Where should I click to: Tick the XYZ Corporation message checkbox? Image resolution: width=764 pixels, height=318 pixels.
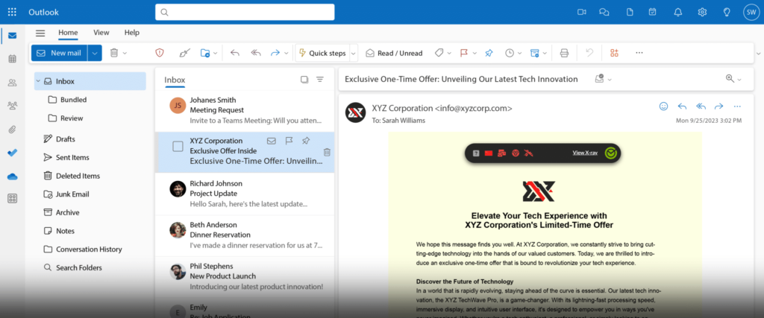coord(178,146)
